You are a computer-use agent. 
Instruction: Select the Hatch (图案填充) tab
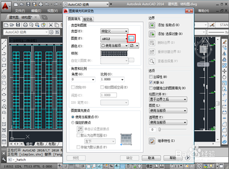pyautogui.click(x=74, y=19)
